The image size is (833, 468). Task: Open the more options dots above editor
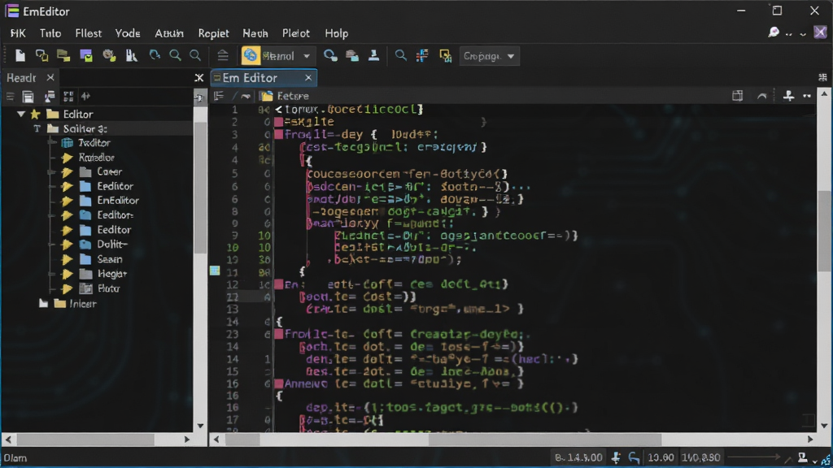click(x=807, y=96)
